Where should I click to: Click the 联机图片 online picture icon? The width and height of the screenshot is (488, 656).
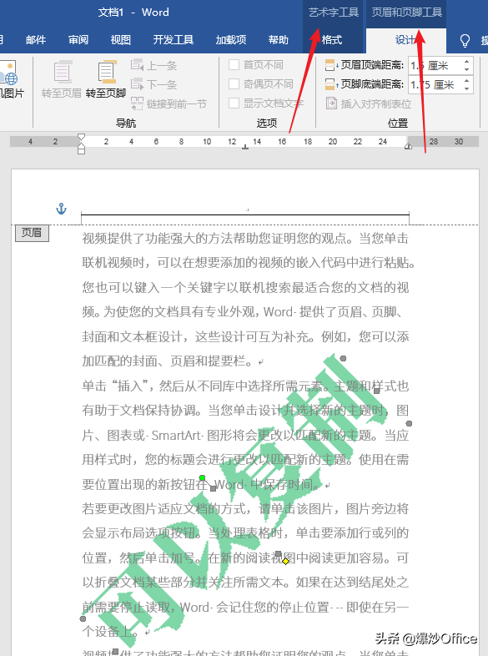[8, 72]
